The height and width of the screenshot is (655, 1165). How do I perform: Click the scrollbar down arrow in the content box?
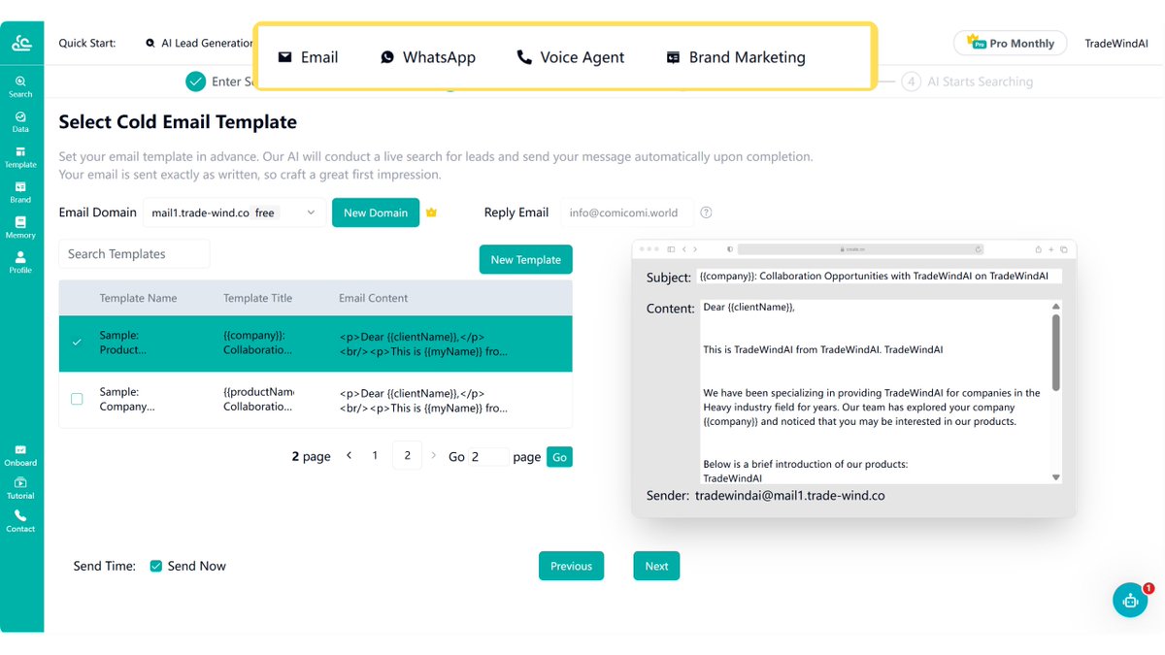point(1056,477)
